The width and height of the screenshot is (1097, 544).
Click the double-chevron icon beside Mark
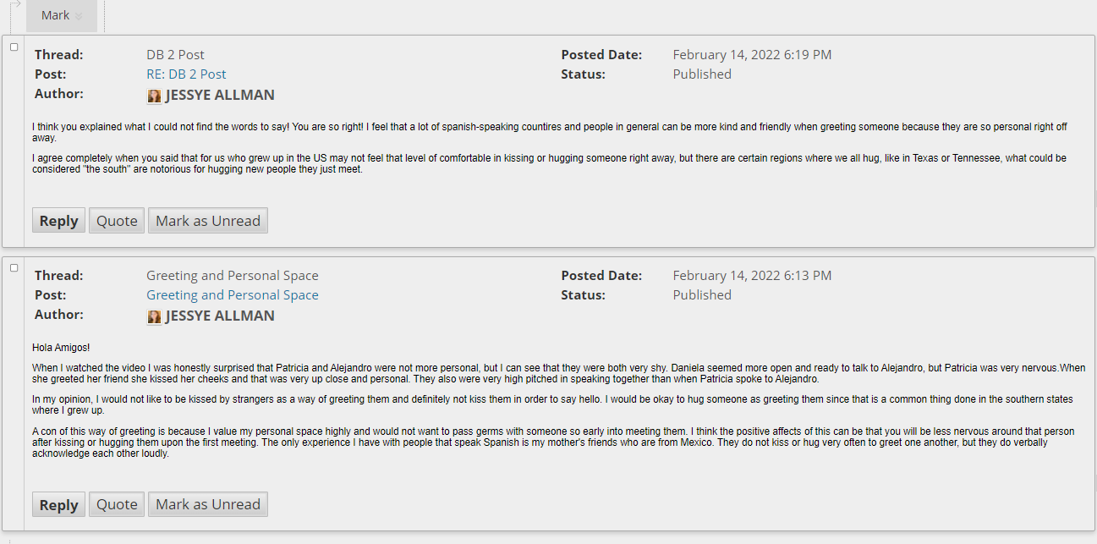click(79, 16)
